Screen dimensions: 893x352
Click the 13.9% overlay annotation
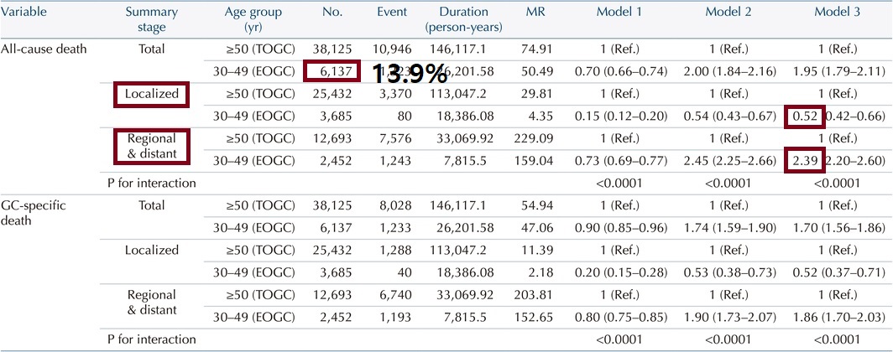tap(410, 74)
